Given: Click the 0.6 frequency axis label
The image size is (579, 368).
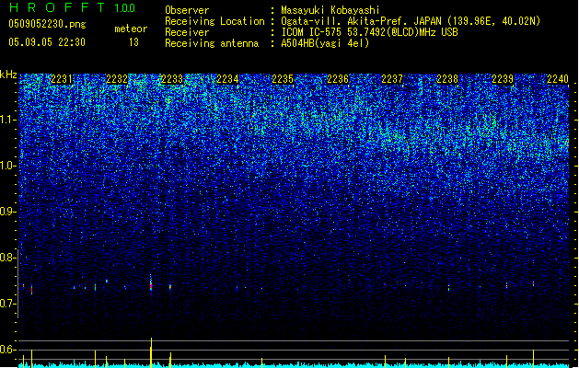Looking at the screenshot, I should tap(8, 350).
